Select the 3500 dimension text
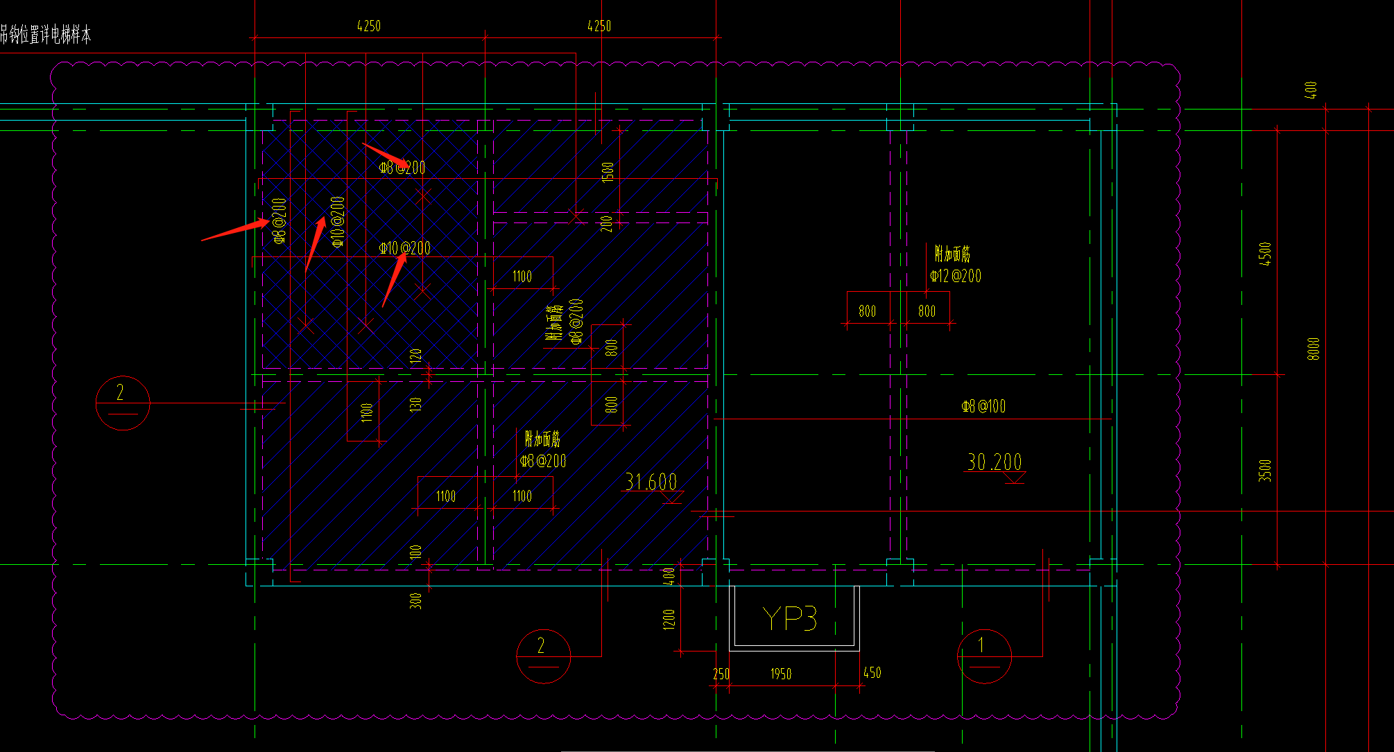 pos(1265,470)
